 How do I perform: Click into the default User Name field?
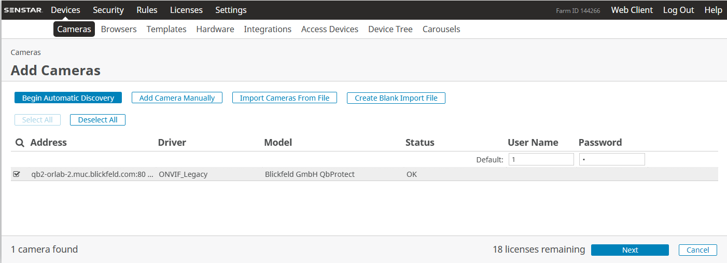[x=541, y=159]
